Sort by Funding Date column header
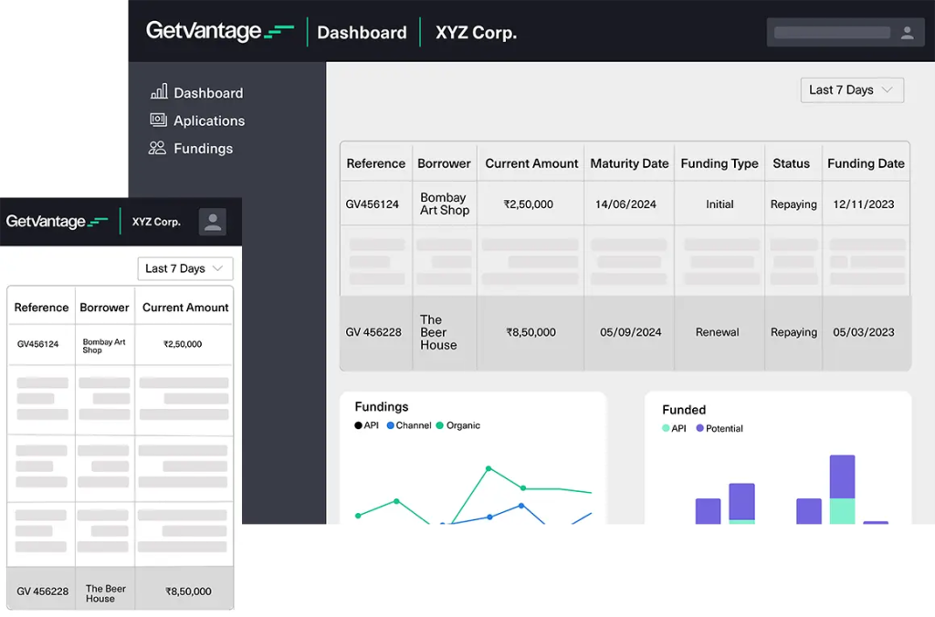This screenshot has width=935, height=617. click(x=866, y=163)
